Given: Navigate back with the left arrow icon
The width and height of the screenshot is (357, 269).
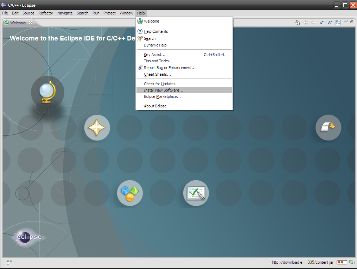Looking at the screenshot, I should pos(306,22).
